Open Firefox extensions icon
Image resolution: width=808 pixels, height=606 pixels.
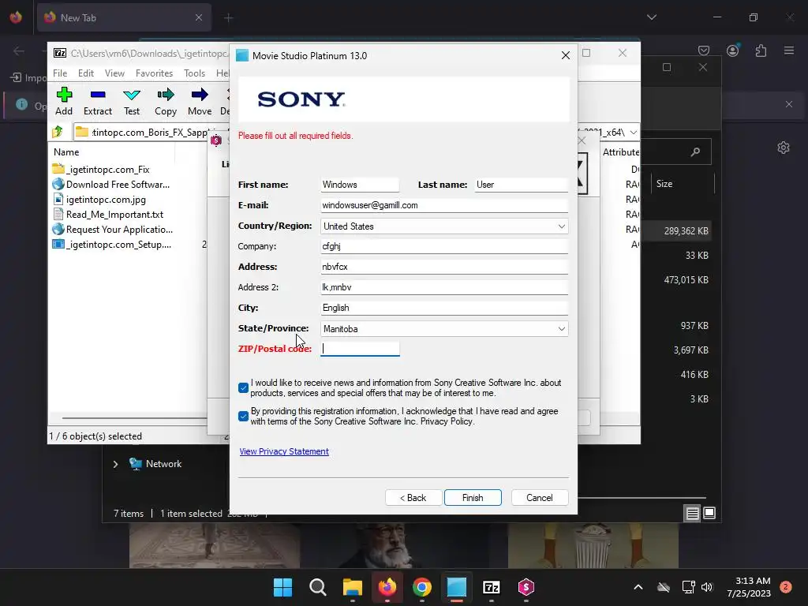point(761,50)
